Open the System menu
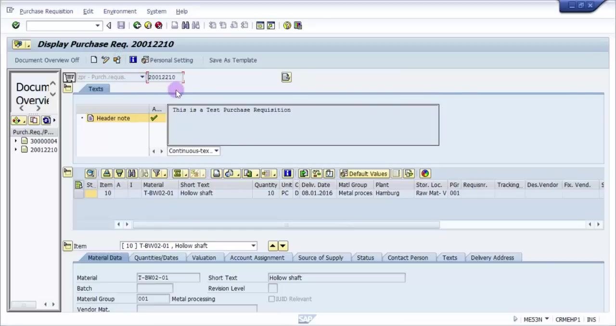 click(156, 11)
